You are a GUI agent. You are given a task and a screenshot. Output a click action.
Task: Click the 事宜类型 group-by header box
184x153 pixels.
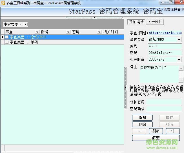pyautogui.click(x=15, y=25)
